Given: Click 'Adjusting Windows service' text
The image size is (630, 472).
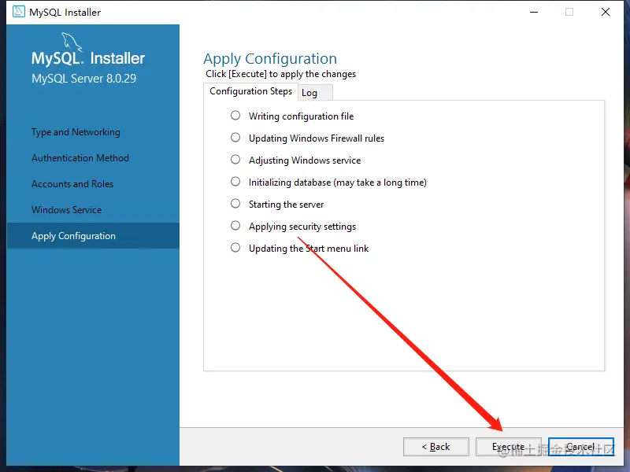Looking at the screenshot, I should coord(305,160).
